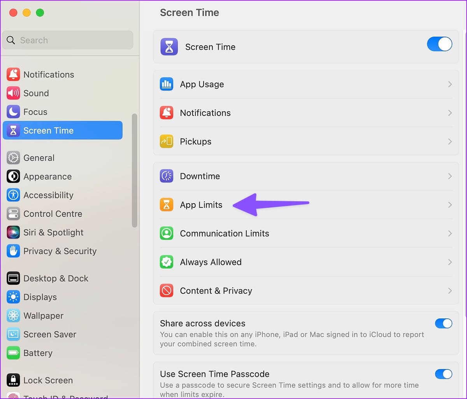Click the red Notifications bell icon in main pane

(167, 113)
